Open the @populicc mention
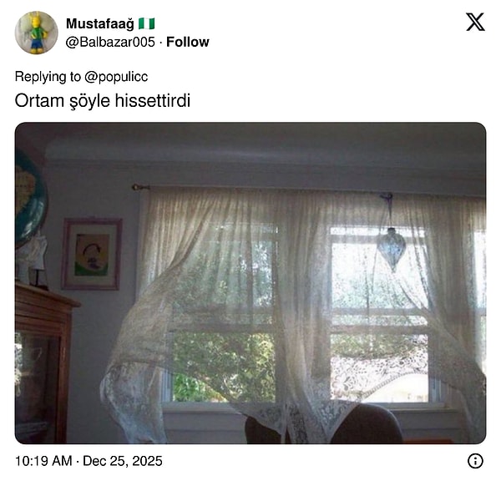Viewport: 501px width, 486px height. tap(116, 77)
